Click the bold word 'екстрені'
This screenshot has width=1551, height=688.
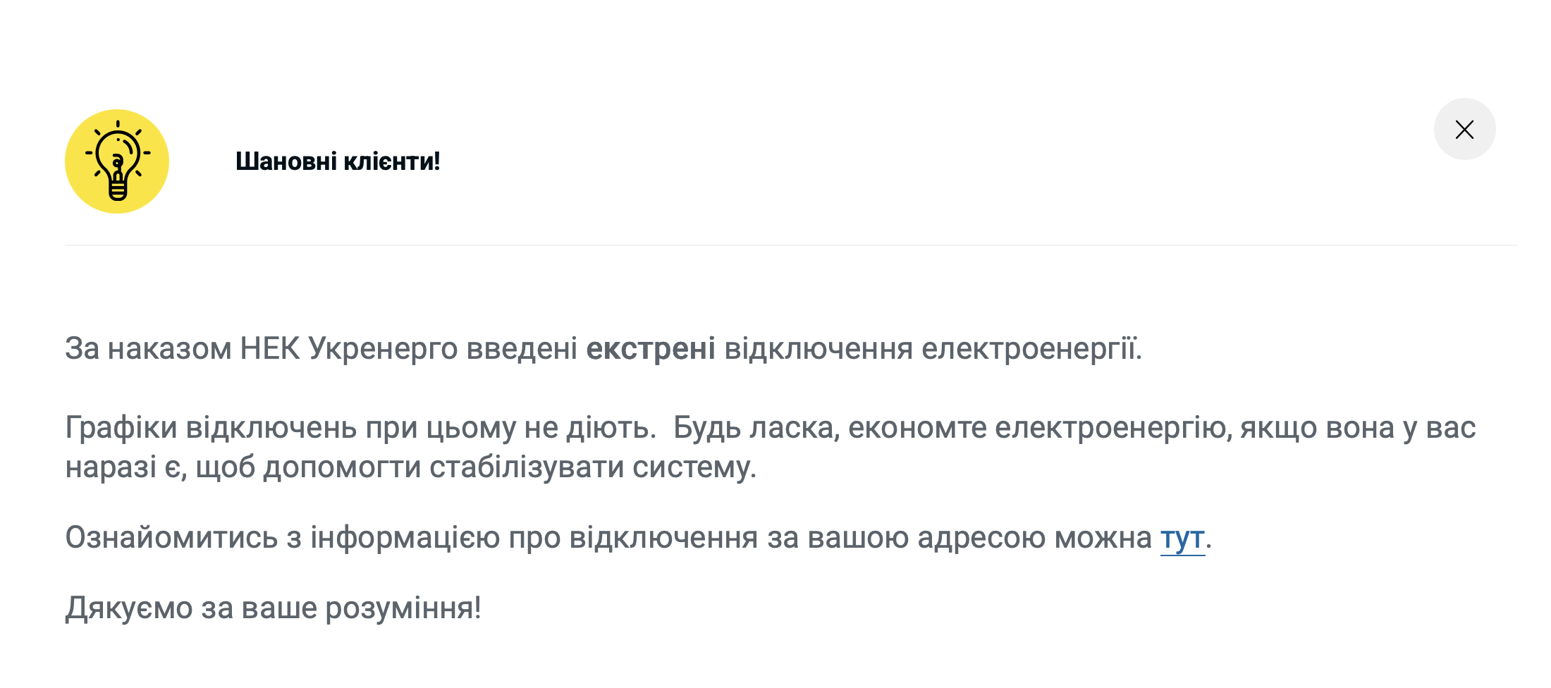(x=650, y=349)
